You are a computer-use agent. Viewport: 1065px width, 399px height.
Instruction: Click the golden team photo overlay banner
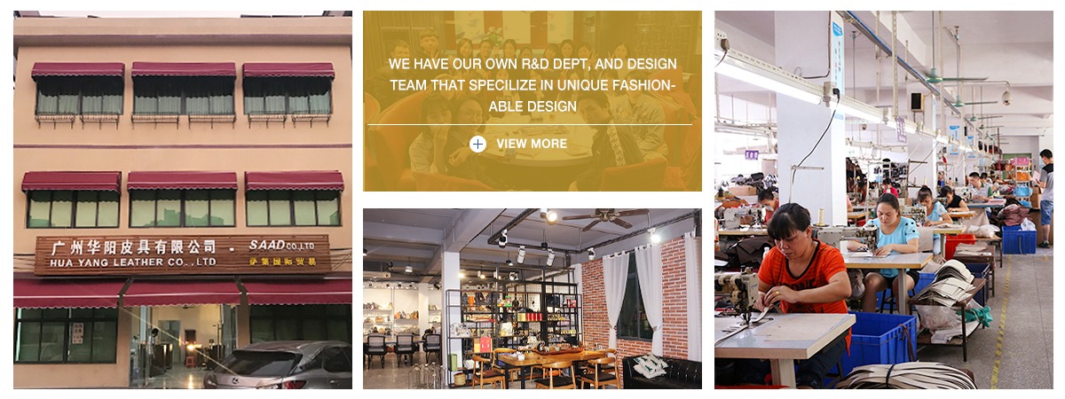532,101
